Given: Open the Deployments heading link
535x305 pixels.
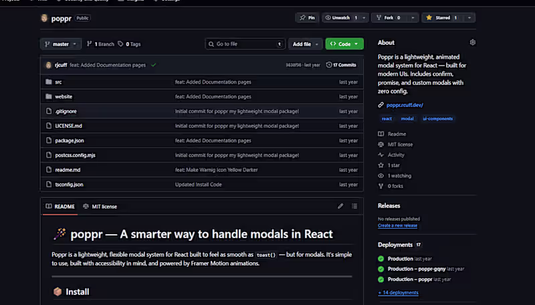Looking at the screenshot, I should tap(395, 245).
